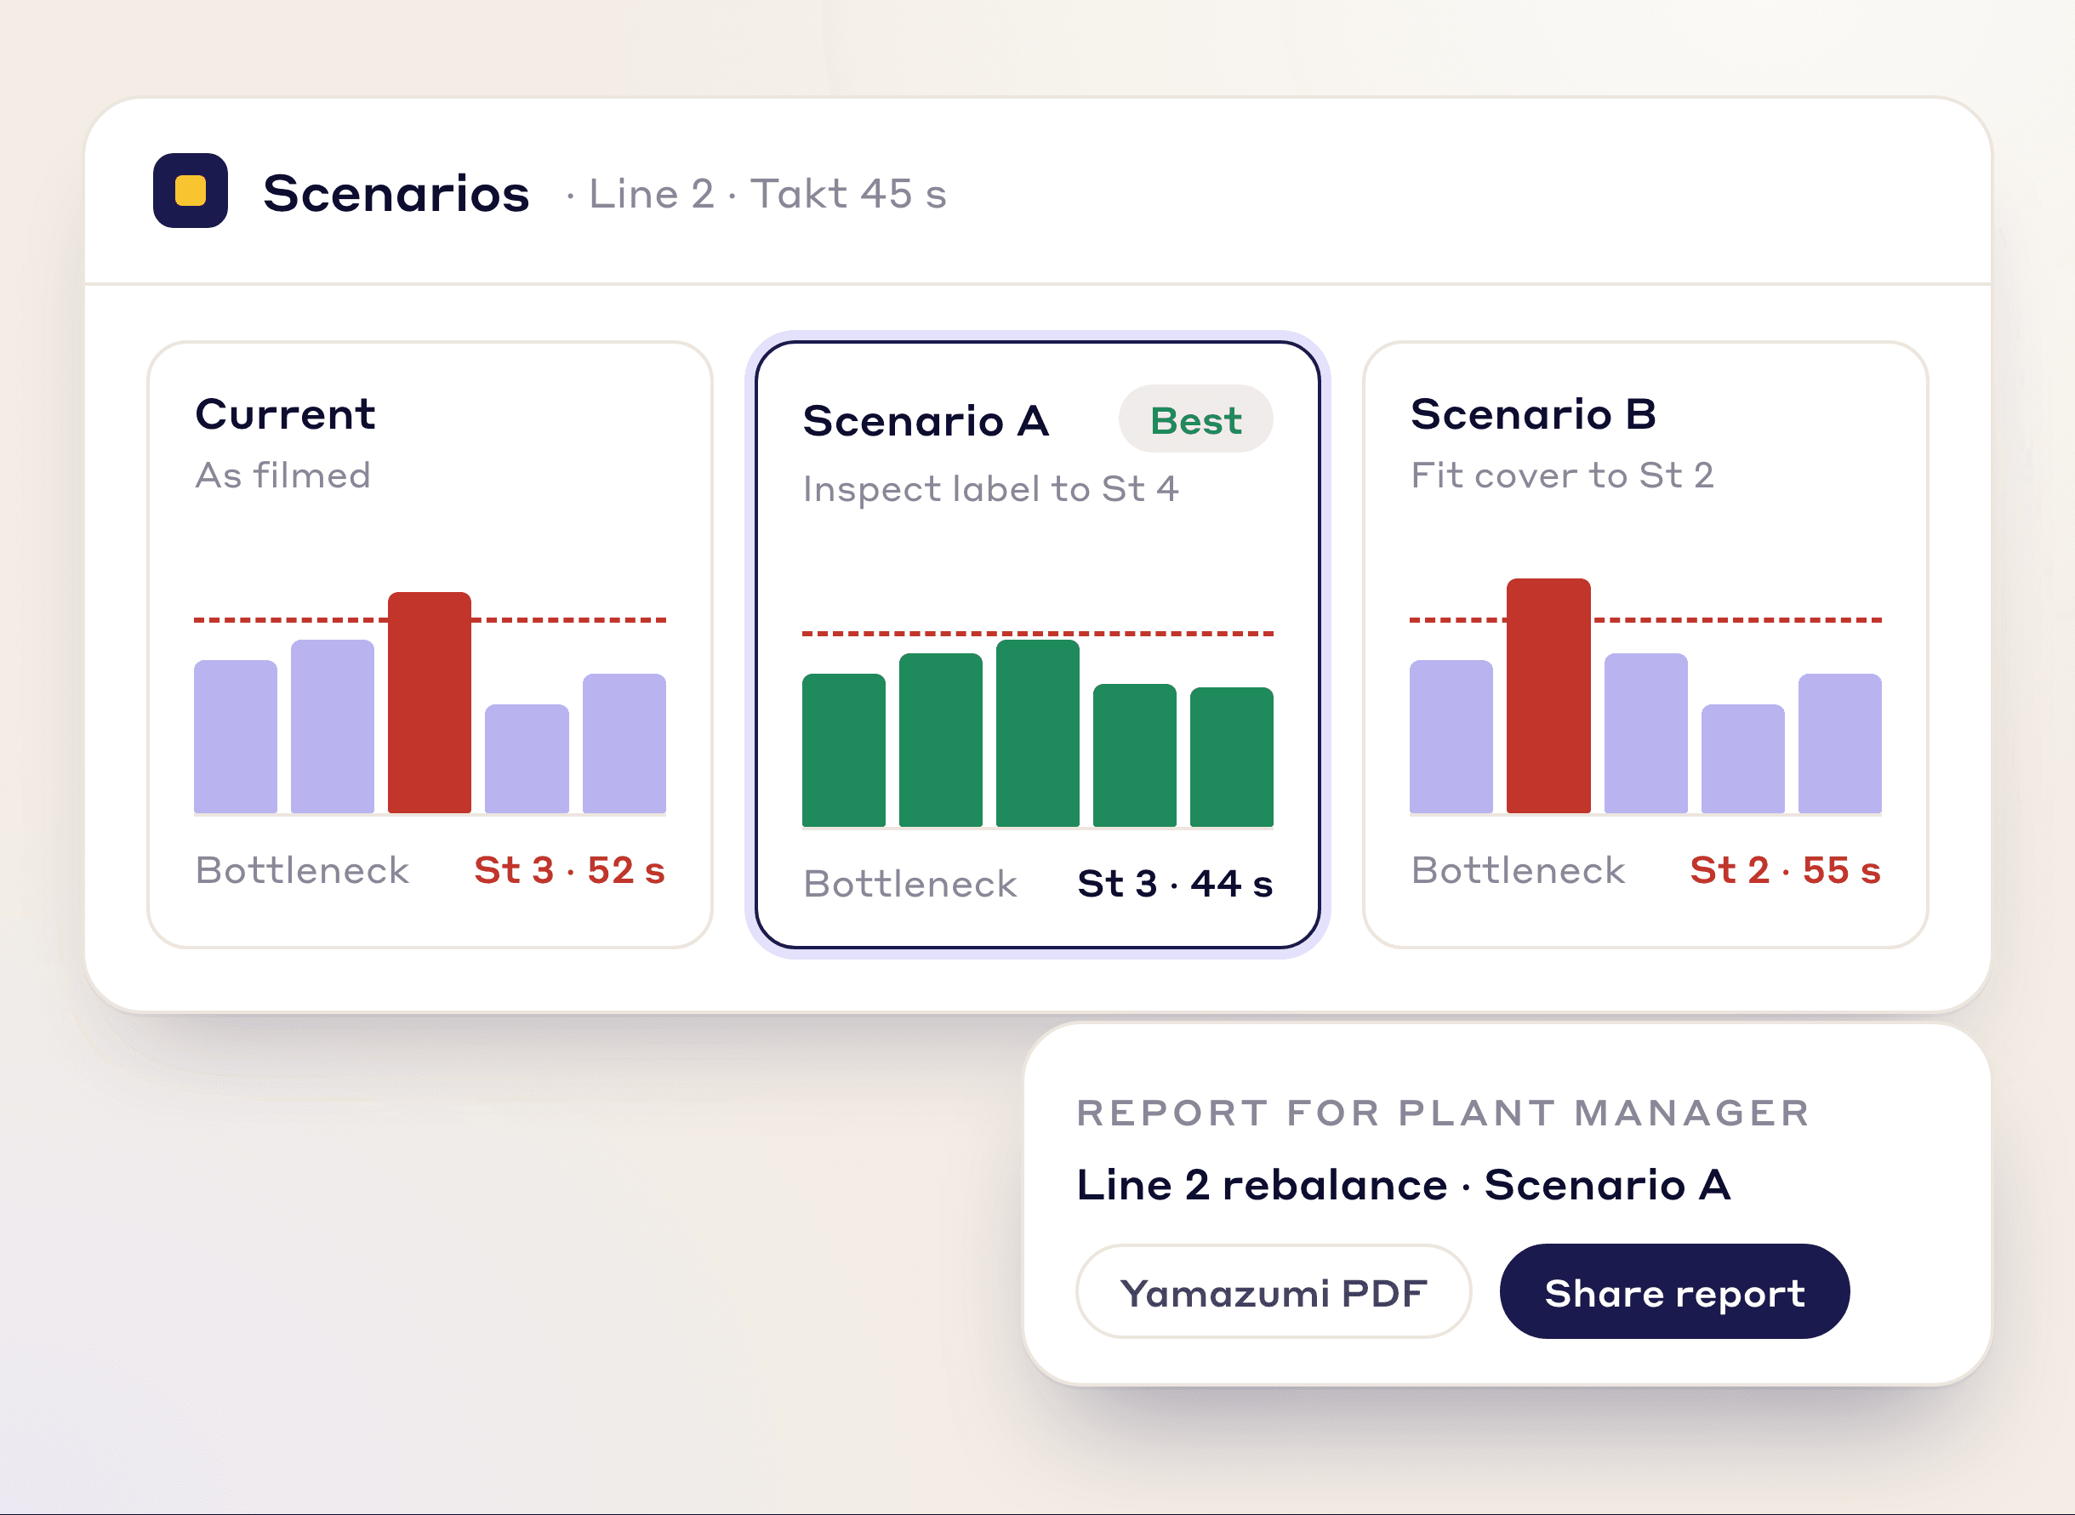Click the 'St 2 · 55 s' bottleneck value
This screenshot has height=1515, width=2075.
1785,870
